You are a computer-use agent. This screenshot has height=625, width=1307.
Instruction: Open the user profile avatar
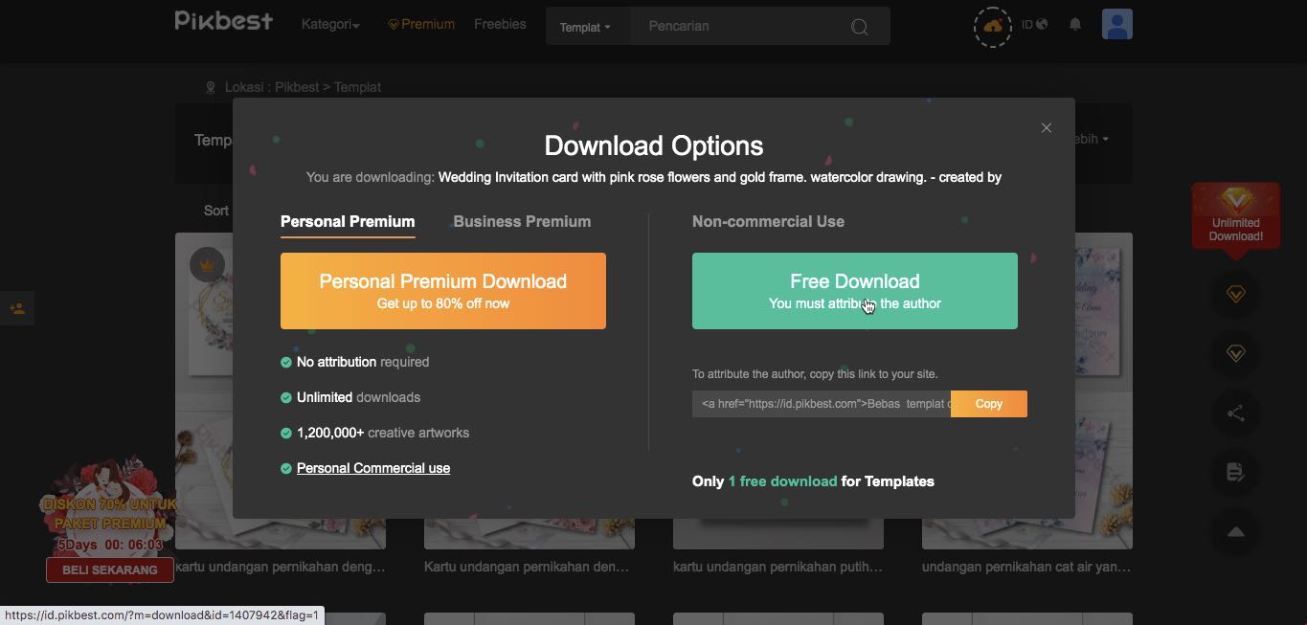(1117, 24)
